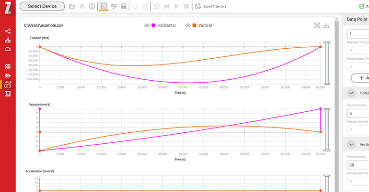Click the position chart vertical range slider
369x192 pixels.
(x=327, y=63)
